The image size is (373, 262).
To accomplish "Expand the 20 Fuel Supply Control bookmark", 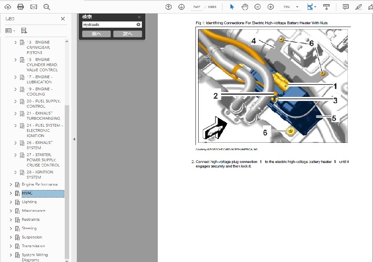I will (x=16, y=101).
